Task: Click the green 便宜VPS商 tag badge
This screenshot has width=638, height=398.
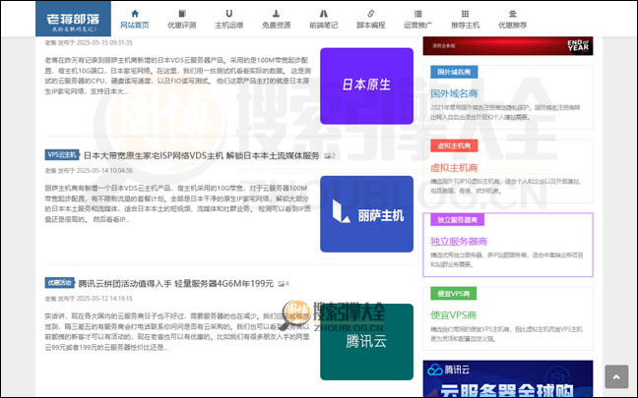Action: pyautogui.click(x=454, y=294)
